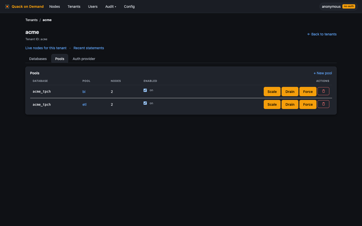Select the Pools tab
362x226 pixels.
[60, 59]
